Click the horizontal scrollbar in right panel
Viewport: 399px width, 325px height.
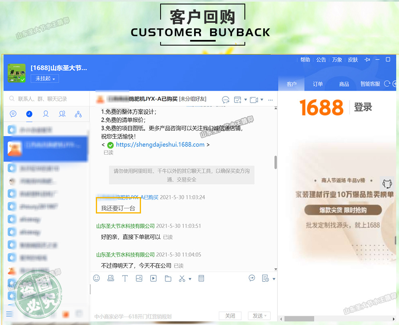[299, 319]
